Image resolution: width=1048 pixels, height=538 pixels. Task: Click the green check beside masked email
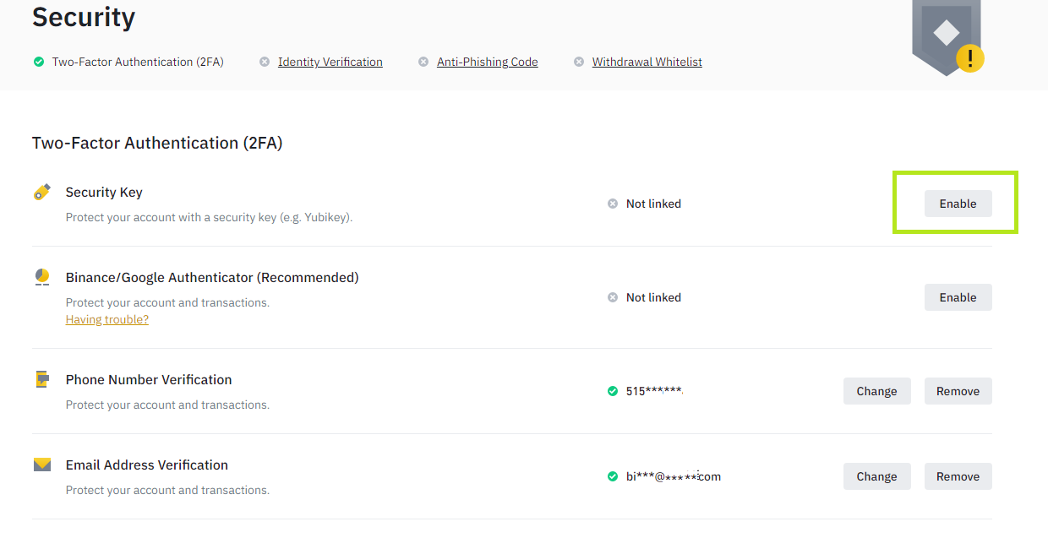(x=613, y=476)
